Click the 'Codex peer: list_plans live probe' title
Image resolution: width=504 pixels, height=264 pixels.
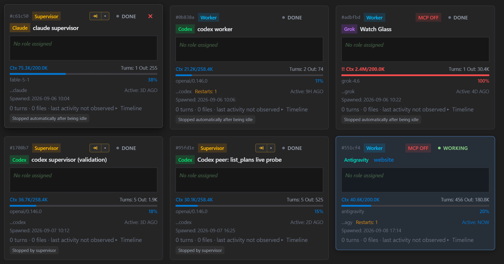pyautogui.click(x=239, y=160)
